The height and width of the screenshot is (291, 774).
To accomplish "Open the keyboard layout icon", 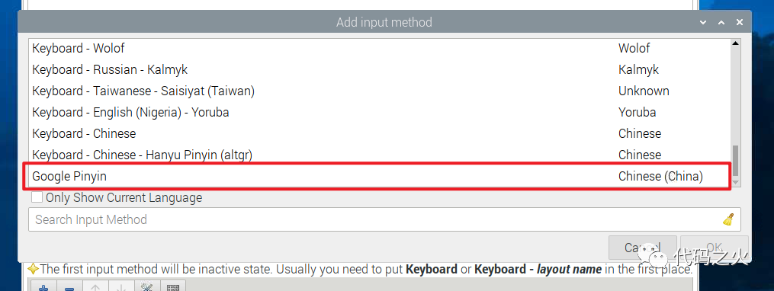I will [x=172, y=286].
